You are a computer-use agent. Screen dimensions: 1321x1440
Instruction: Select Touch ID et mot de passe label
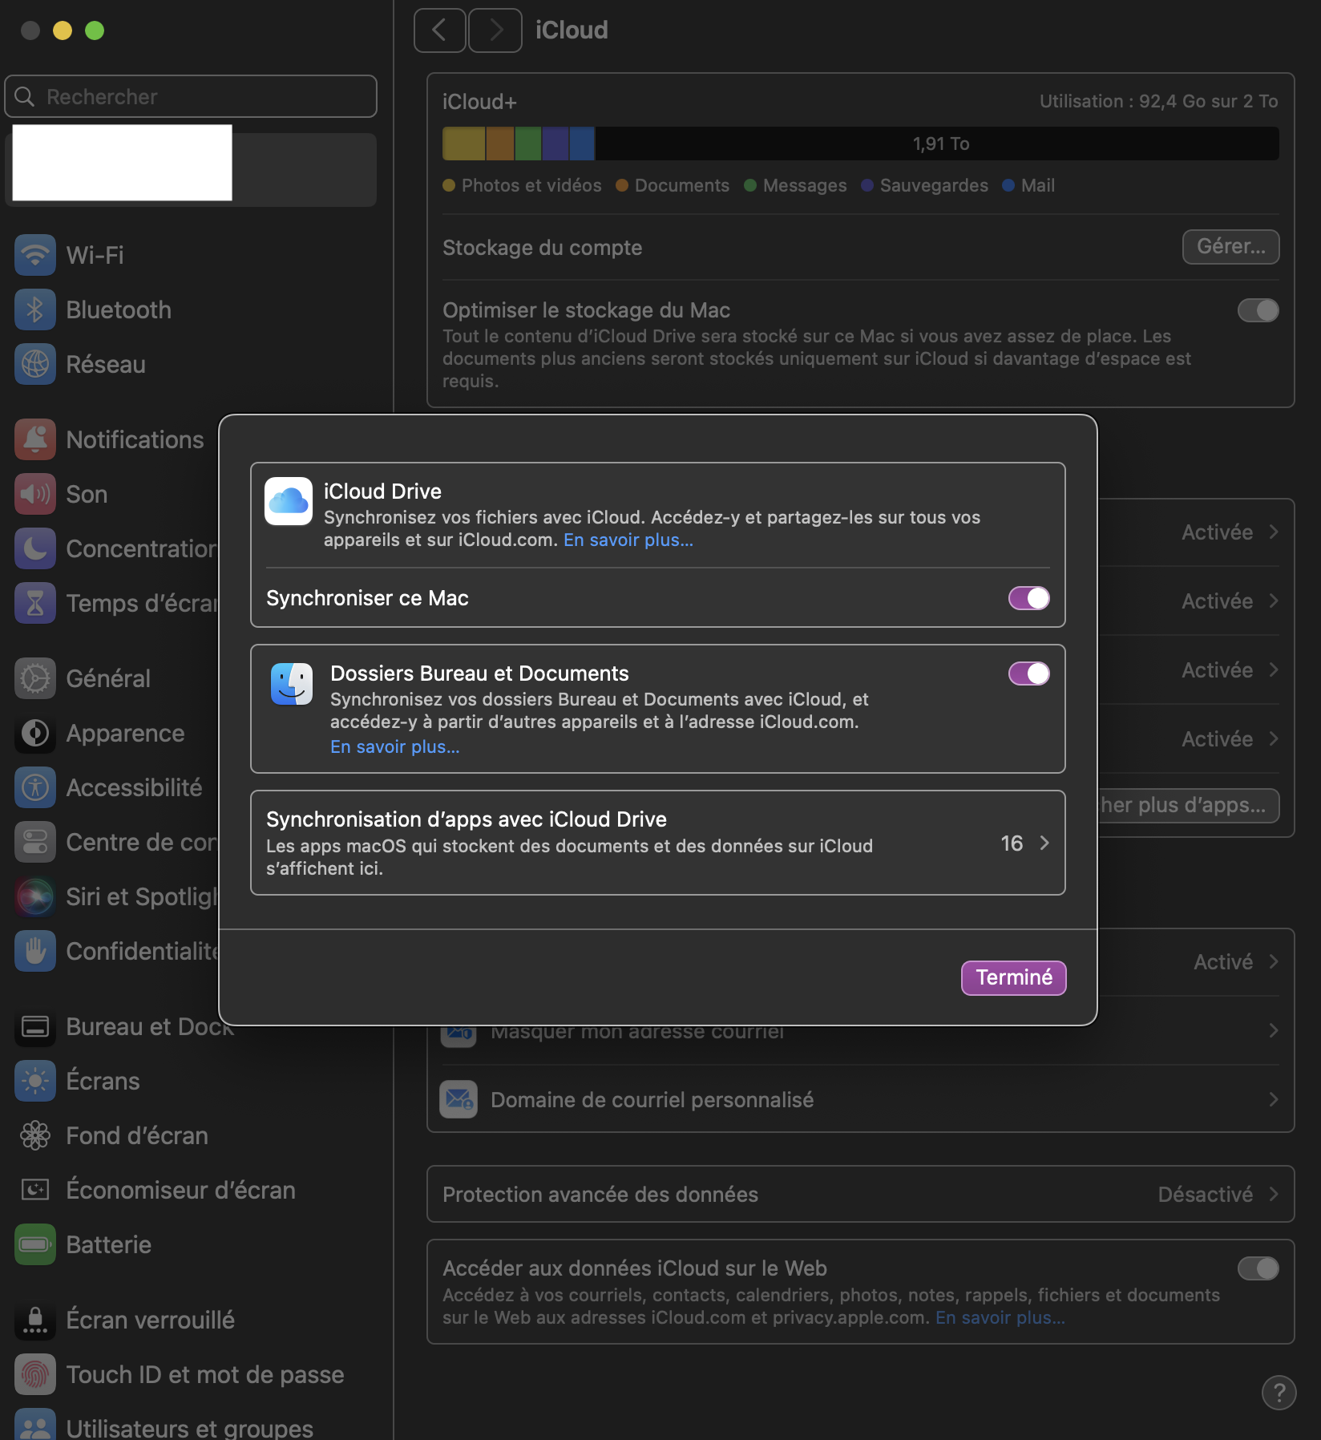point(205,1374)
